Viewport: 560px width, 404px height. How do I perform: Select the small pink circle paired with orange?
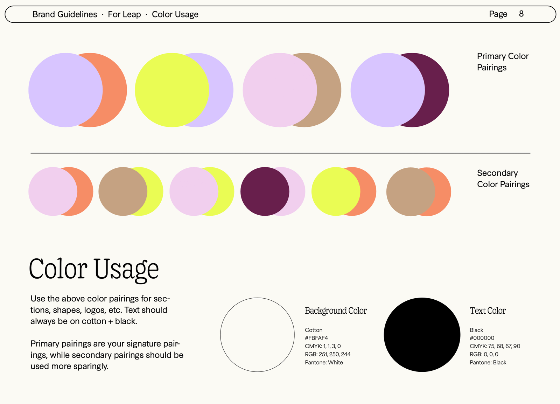(x=52, y=191)
